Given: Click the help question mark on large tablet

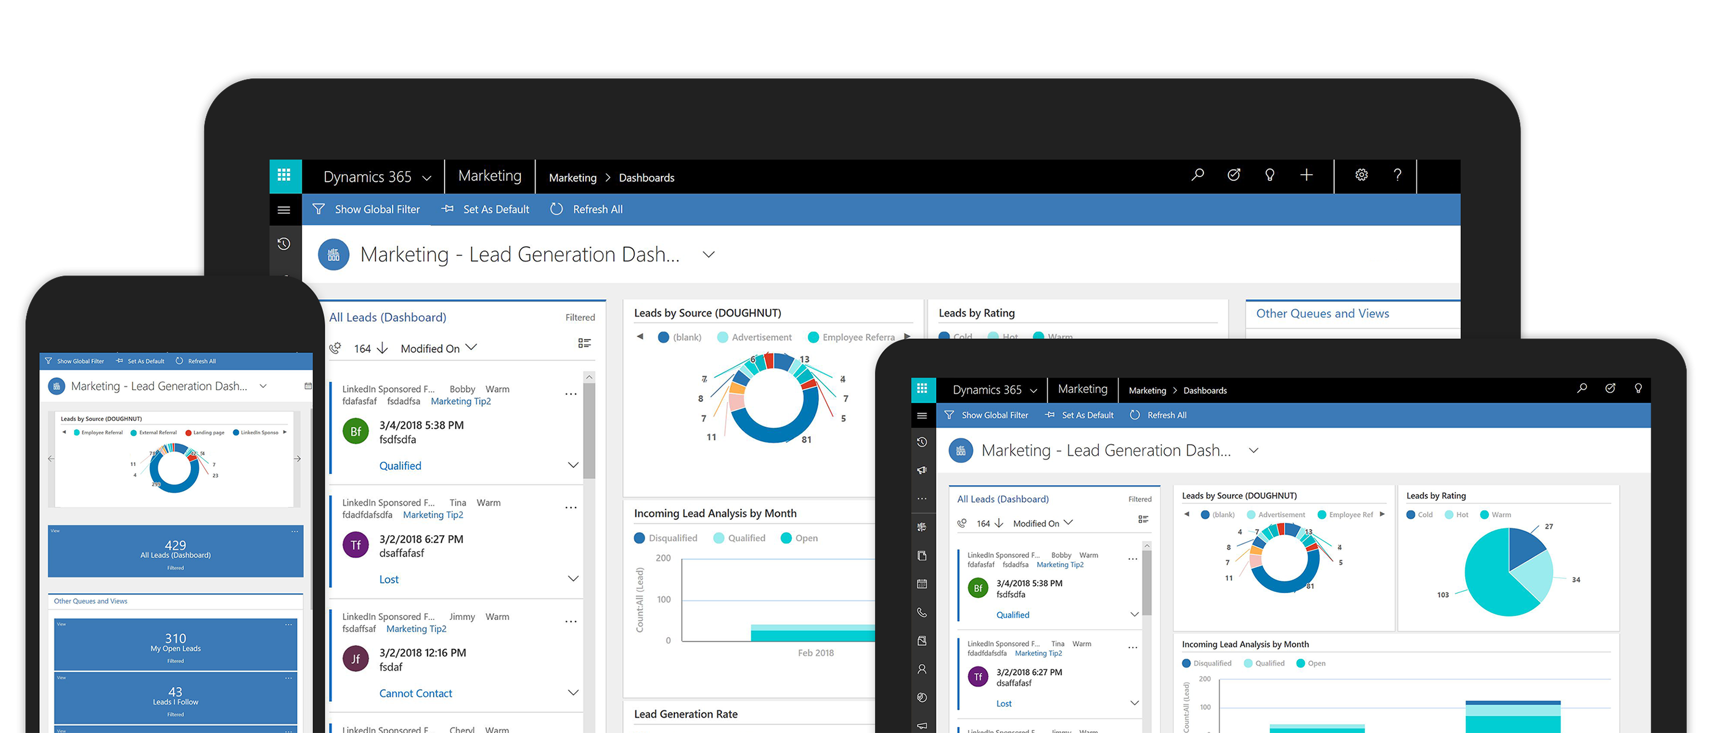Looking at the screenshot, I should point(1397,175).
